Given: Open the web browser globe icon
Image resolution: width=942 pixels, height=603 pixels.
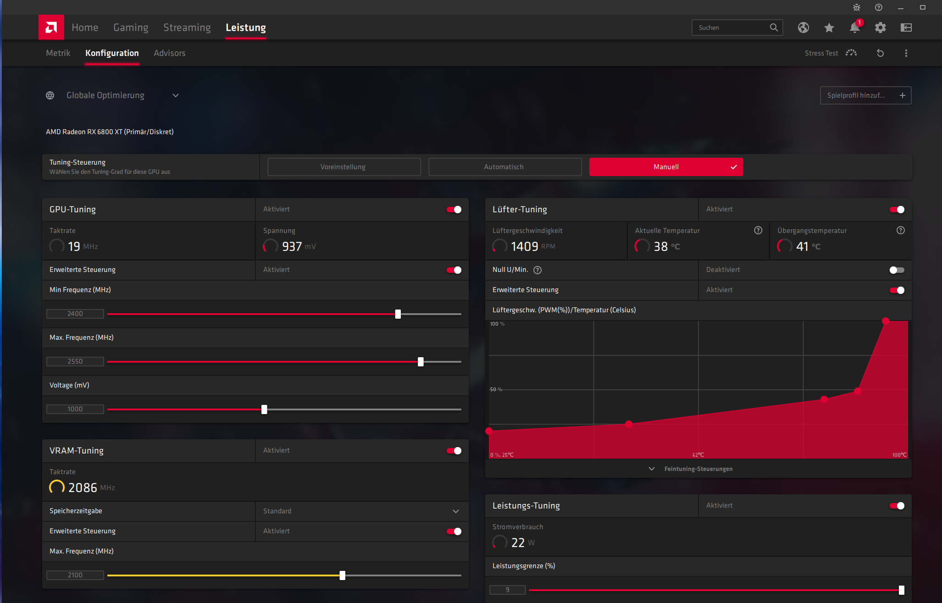Looking at the screenshot, I should pos(803,28).
